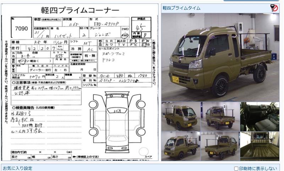Click the no-smoking icon in the photo header

(x=274, y=8)
